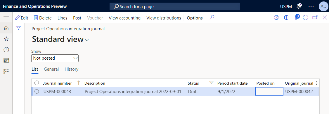Open page in new window
This screenshot has width=329, height=114.
pyautogui.click(x=315, y=18)
